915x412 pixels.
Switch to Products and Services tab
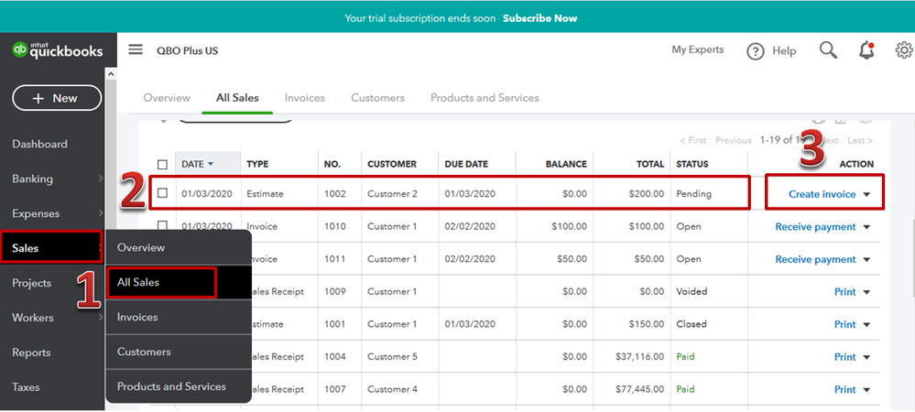click(x=485, y=98)
